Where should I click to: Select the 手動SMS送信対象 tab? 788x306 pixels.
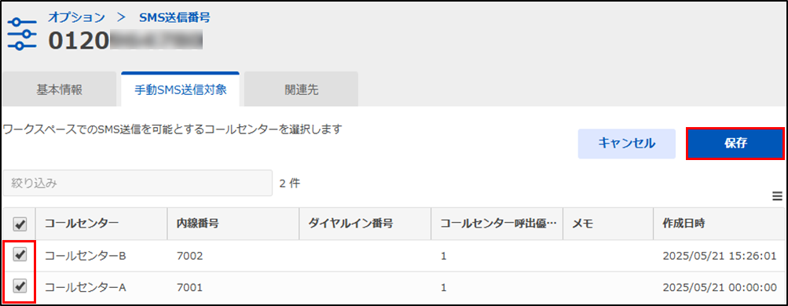click(x=181, y=89)
